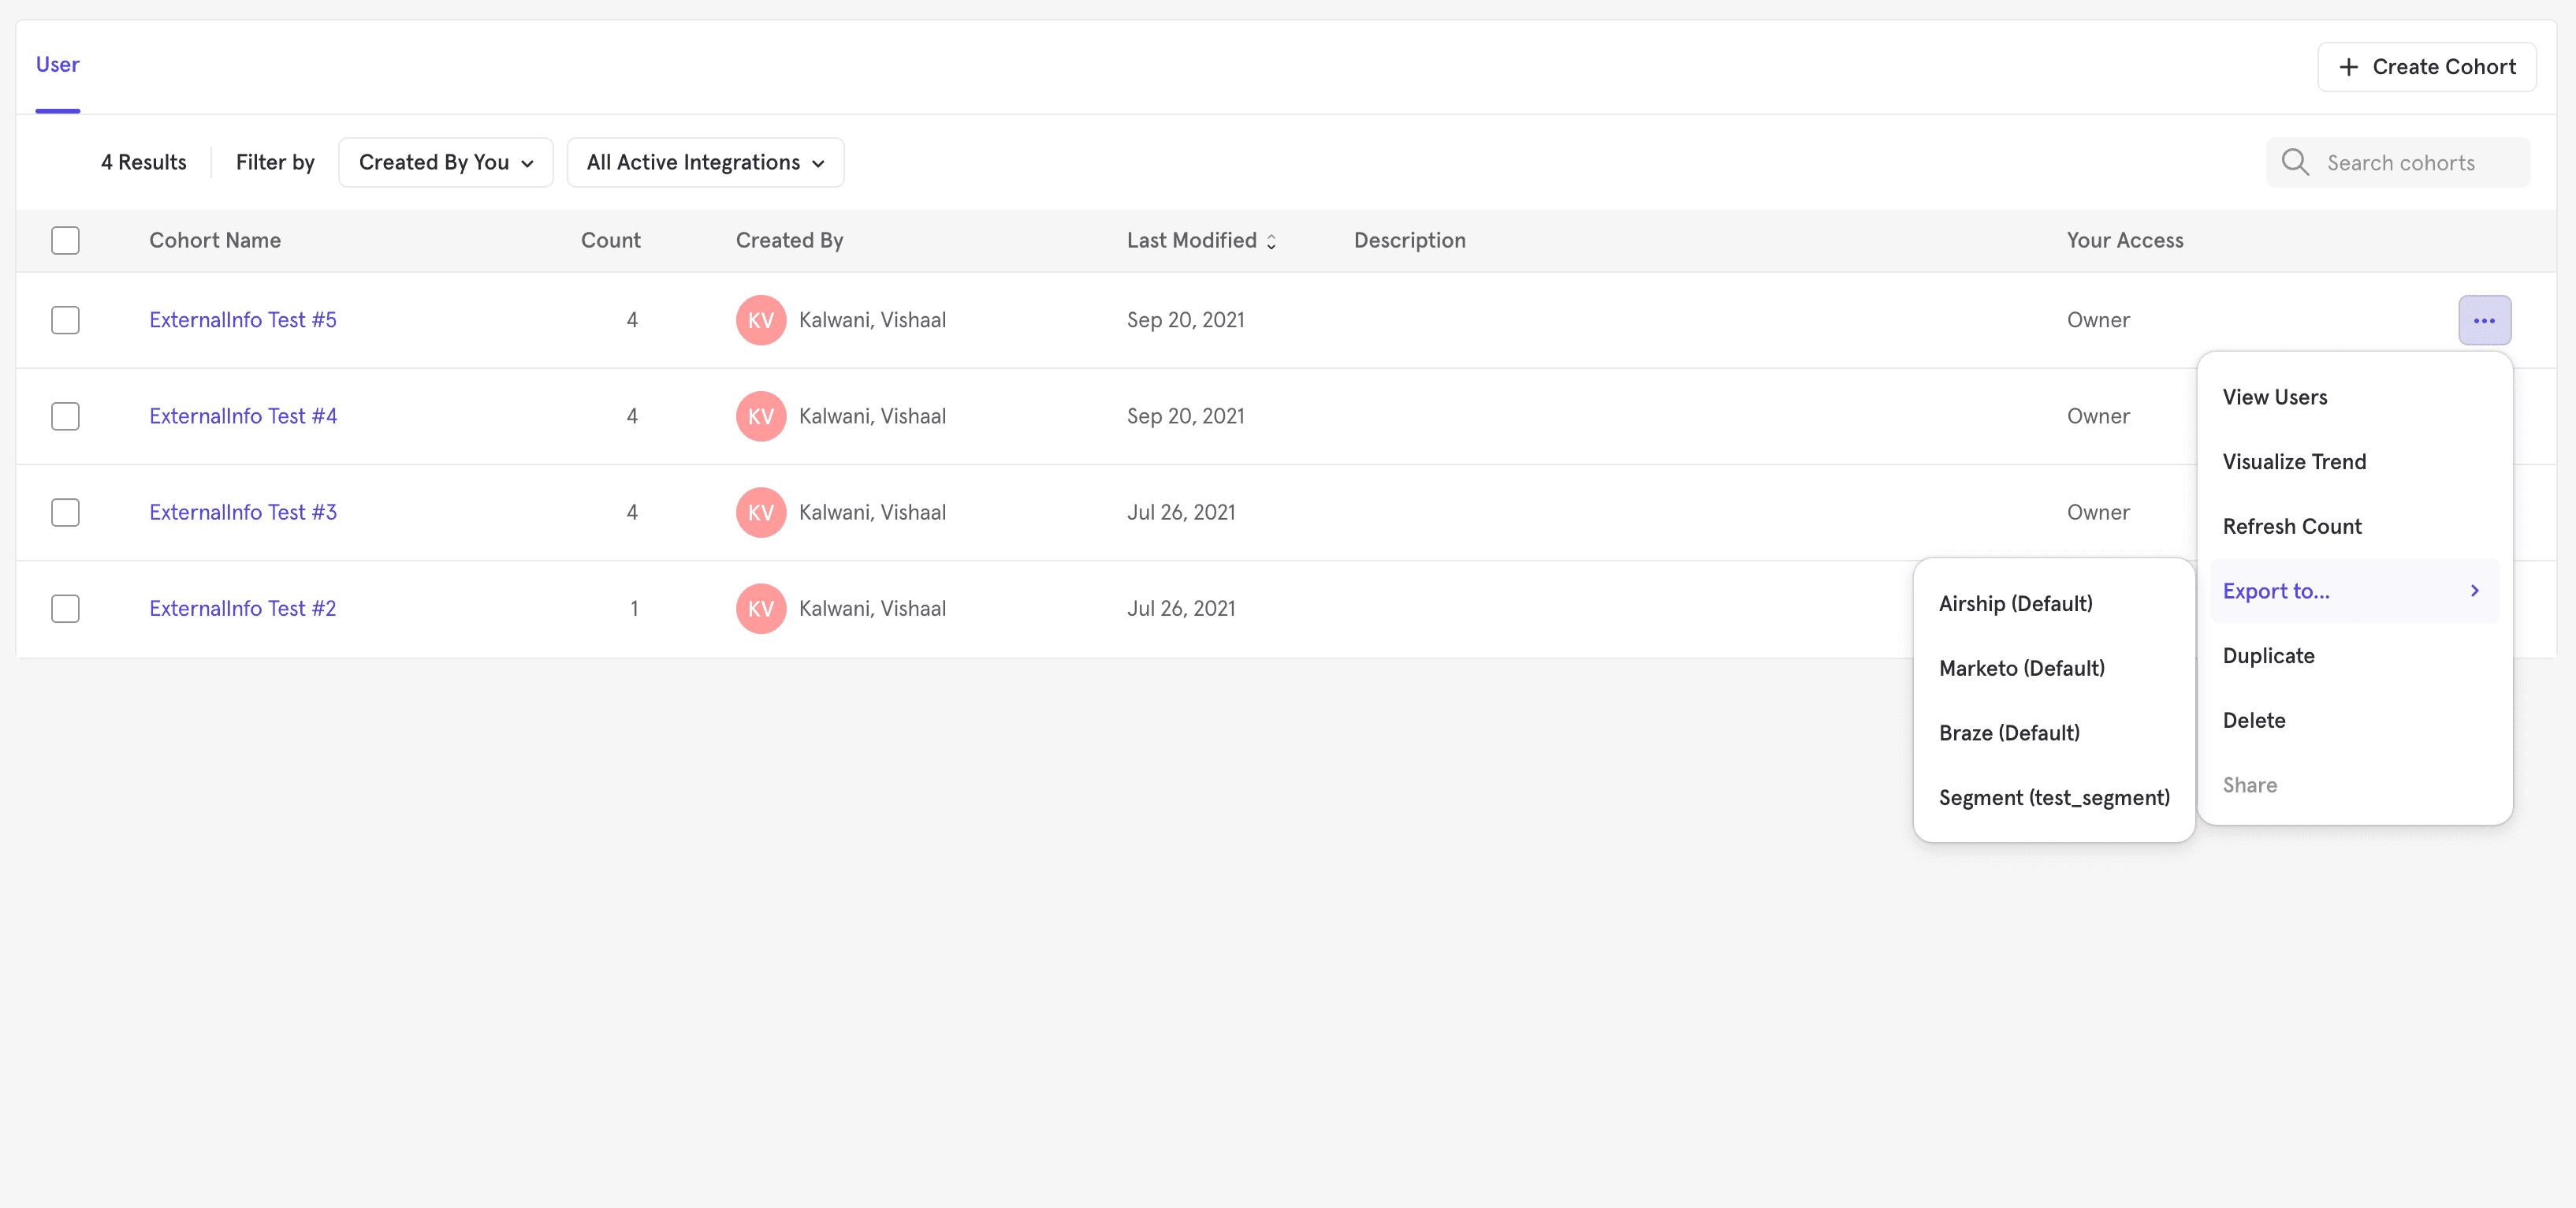
Task: Click the three-dots options button for ExternalInfo Test #5
Action: tap(2484, 320)
